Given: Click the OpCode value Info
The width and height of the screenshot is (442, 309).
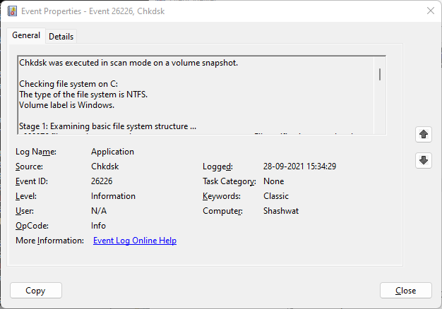Looking at the screenshot, I should point(98,226).
